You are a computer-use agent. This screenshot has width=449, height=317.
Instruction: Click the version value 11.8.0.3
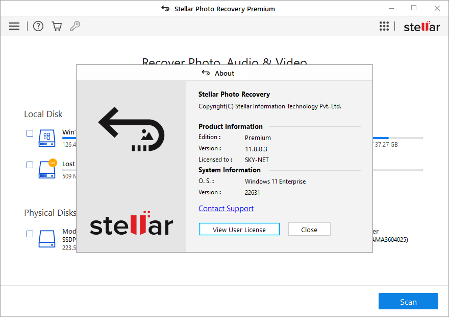[x=256, y=149]
